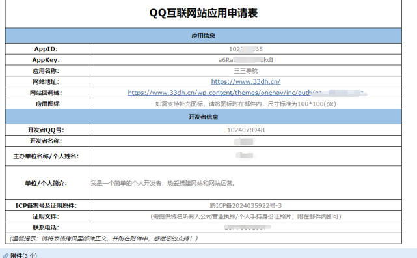Select the QQ number 1024078948

click(246, 130)
